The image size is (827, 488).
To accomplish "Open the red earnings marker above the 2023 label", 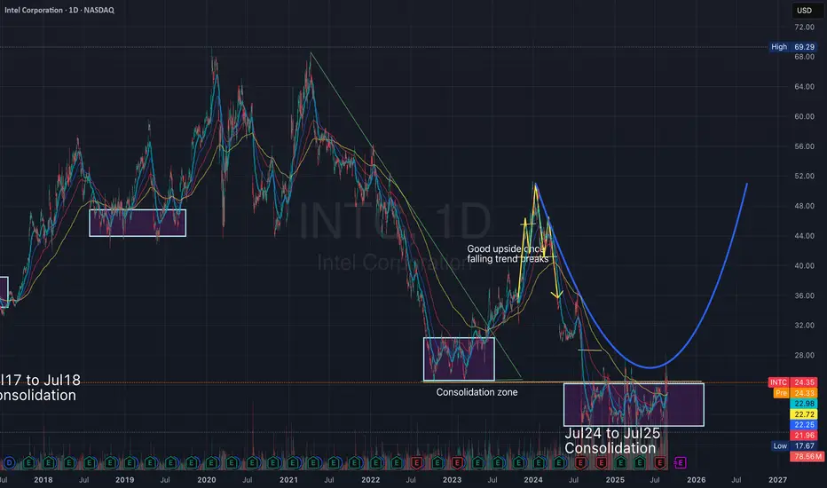I will tap(457, 462).
